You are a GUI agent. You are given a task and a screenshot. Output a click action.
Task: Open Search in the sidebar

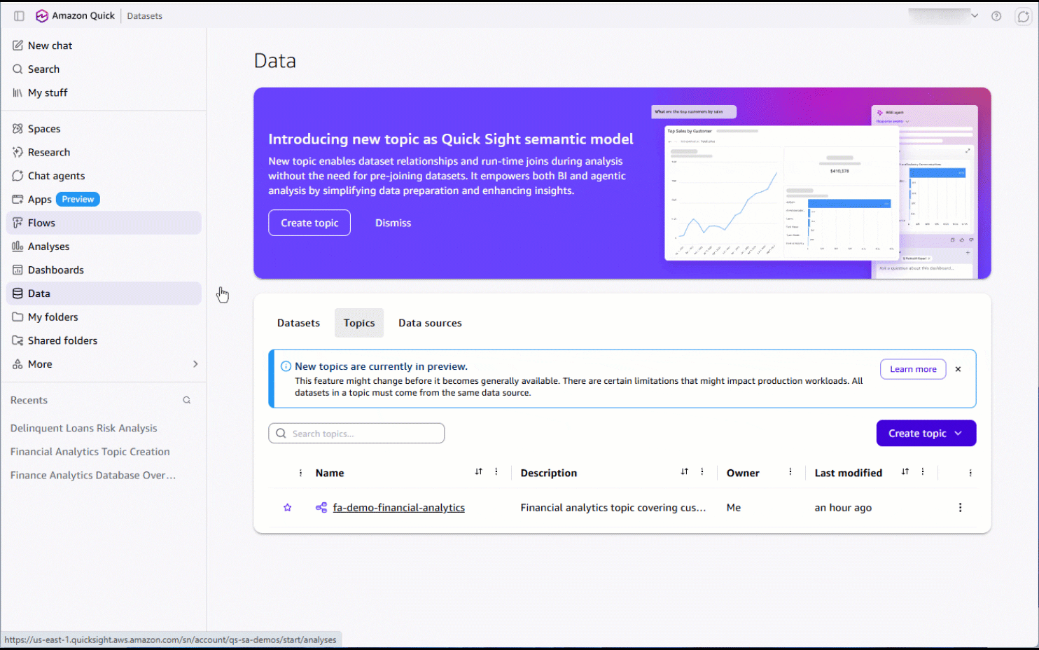[104, 69]
